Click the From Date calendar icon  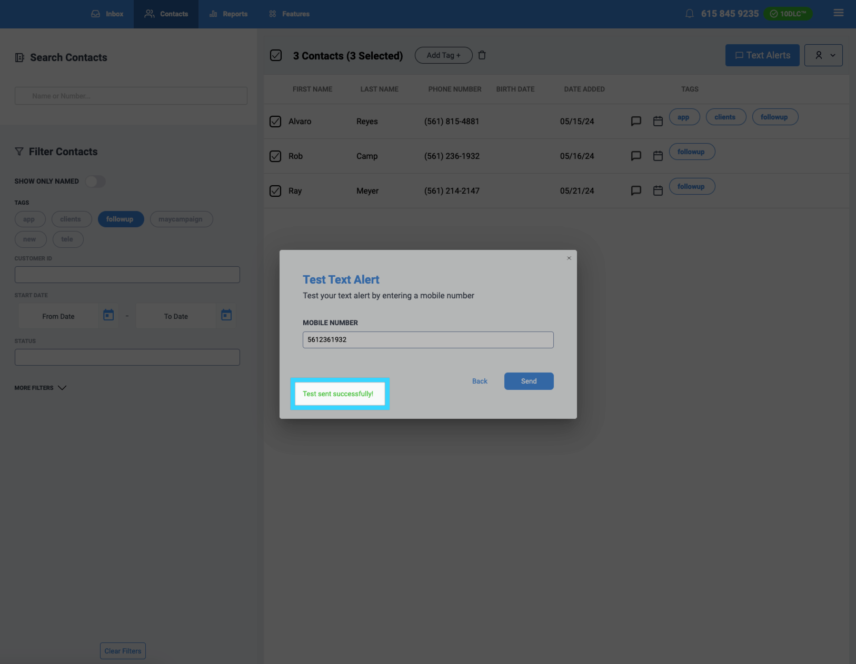click(x=108, y=316)
